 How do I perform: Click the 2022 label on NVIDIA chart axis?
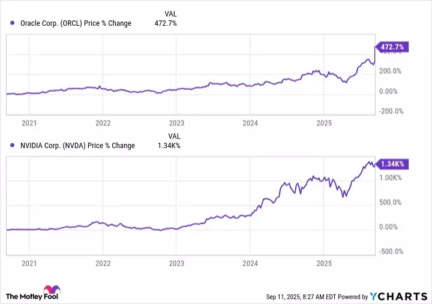click(x=103, y=263)
